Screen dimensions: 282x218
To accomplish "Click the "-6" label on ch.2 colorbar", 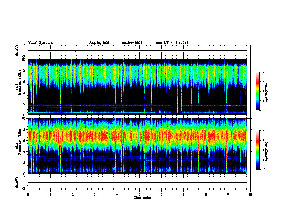I will (263, 131).
